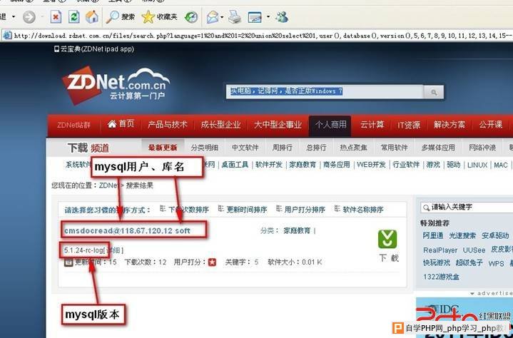Refresh the page with green arrows icon
Viewport: 513px width, 338px height.
click(x=74, y=17)
